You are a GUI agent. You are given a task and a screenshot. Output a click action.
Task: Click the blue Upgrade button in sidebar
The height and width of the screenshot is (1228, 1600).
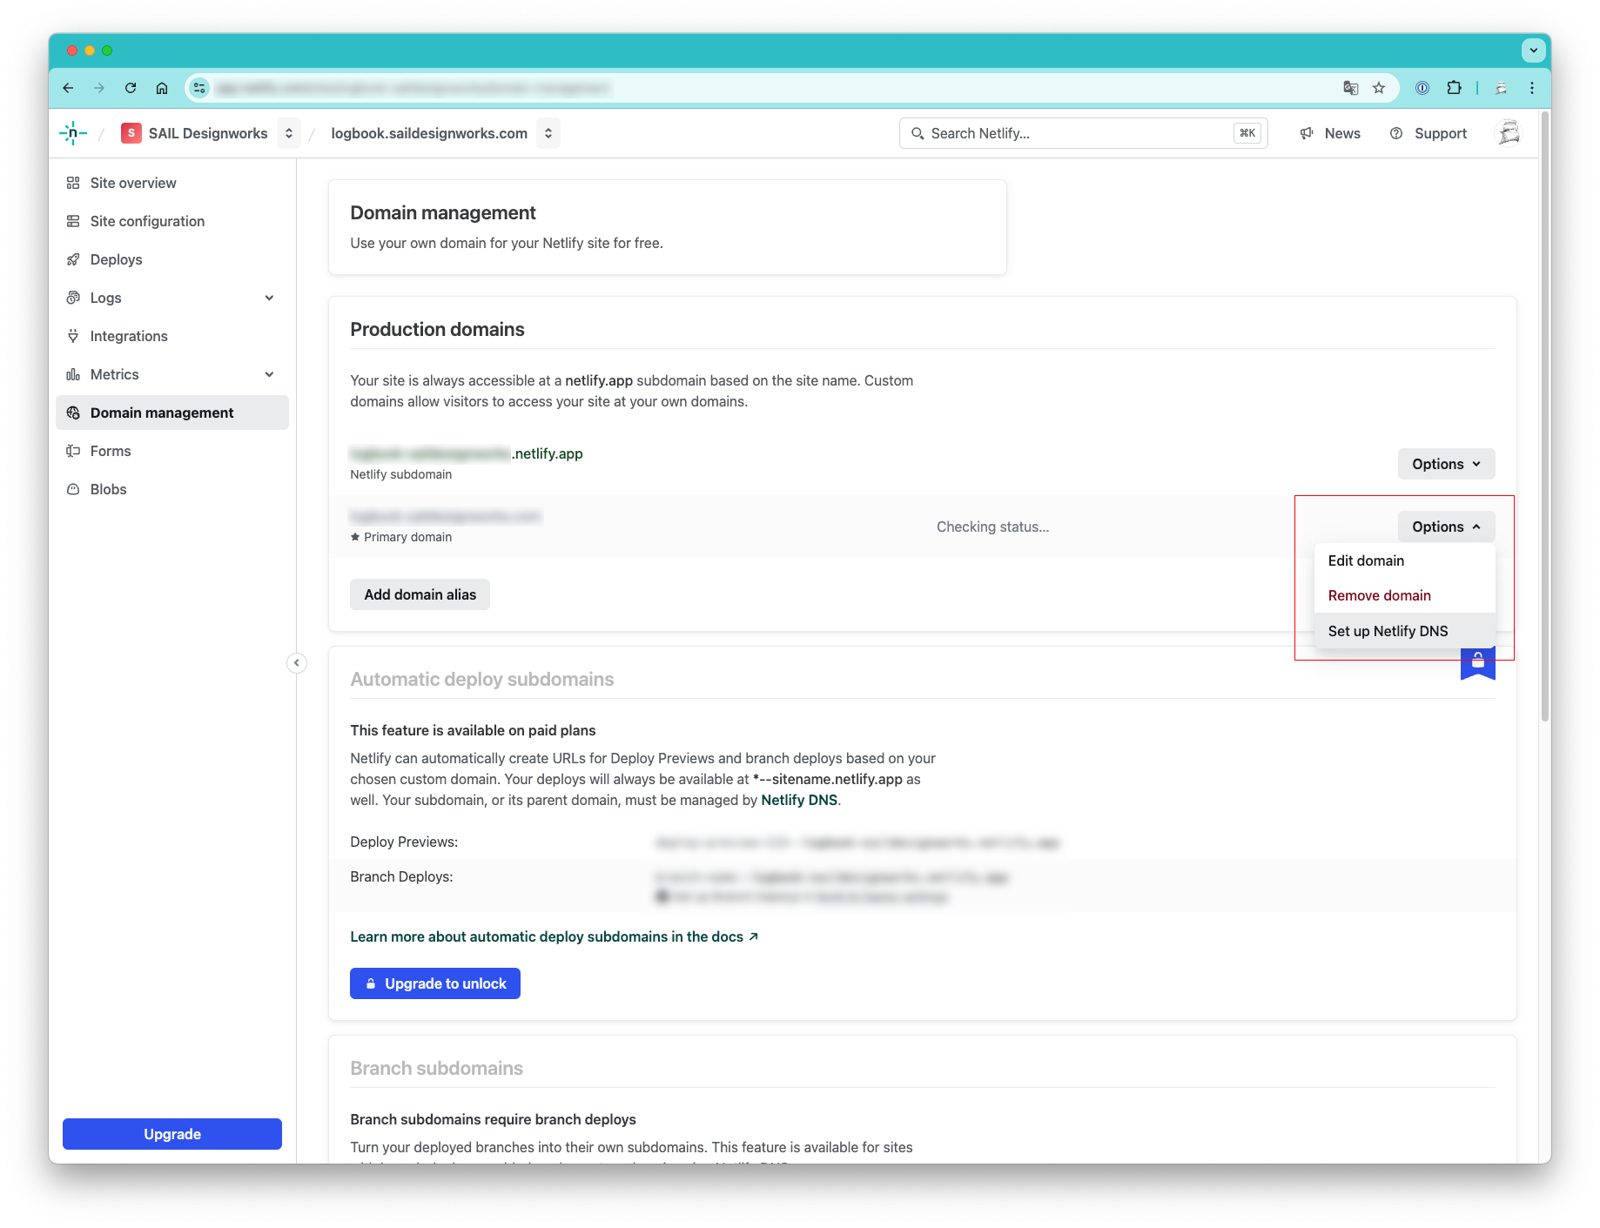point(172,1134)
